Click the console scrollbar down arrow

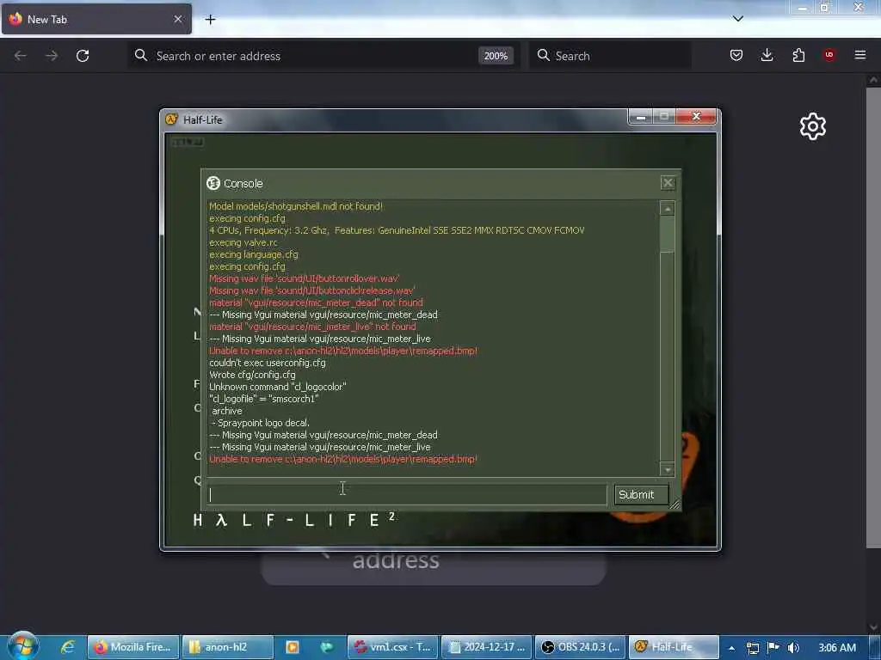pyautogui.click(x=667, y=469)
